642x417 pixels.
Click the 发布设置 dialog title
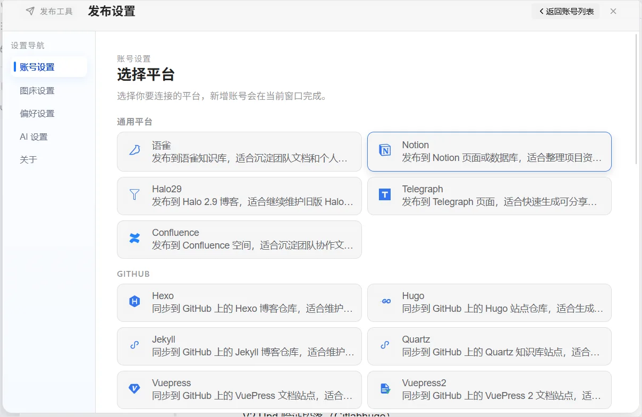click(x=112, y=11)
